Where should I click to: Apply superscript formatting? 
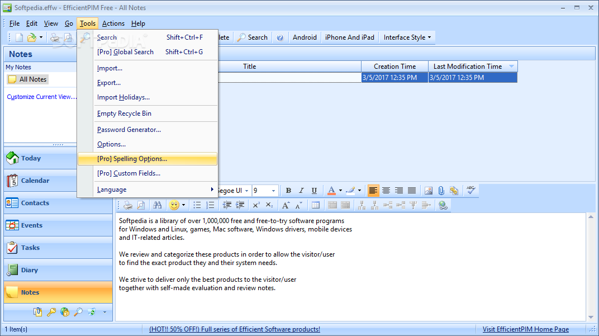[x=256, y=205]
